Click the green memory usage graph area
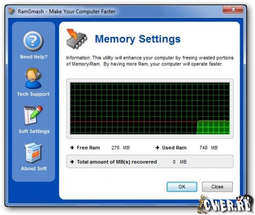Image resolution: width=255 pixels, height=215 pixels. 213,127
